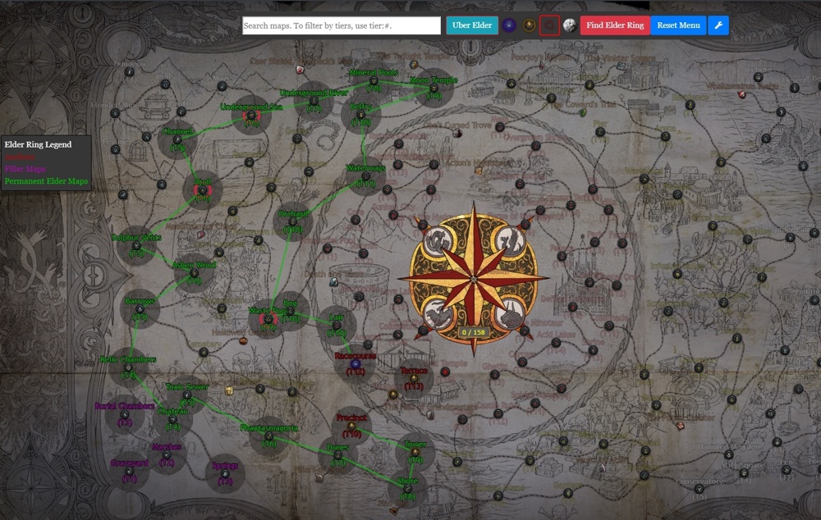Open settings via the wrench icon
The height and width of the screenshot is (520, 821).
click(x=718, y=25)
